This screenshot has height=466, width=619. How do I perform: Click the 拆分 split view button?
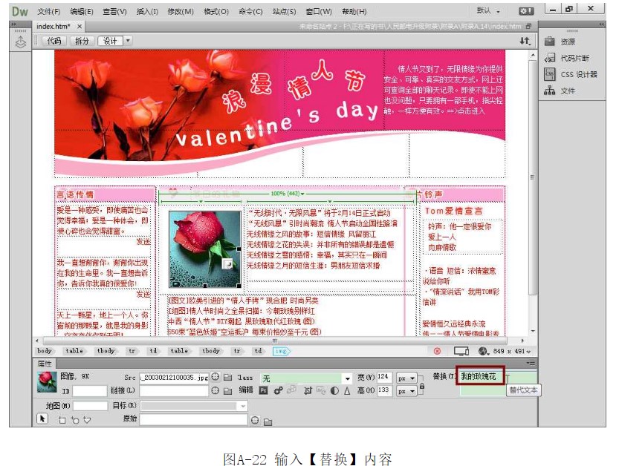pos(82,41)
